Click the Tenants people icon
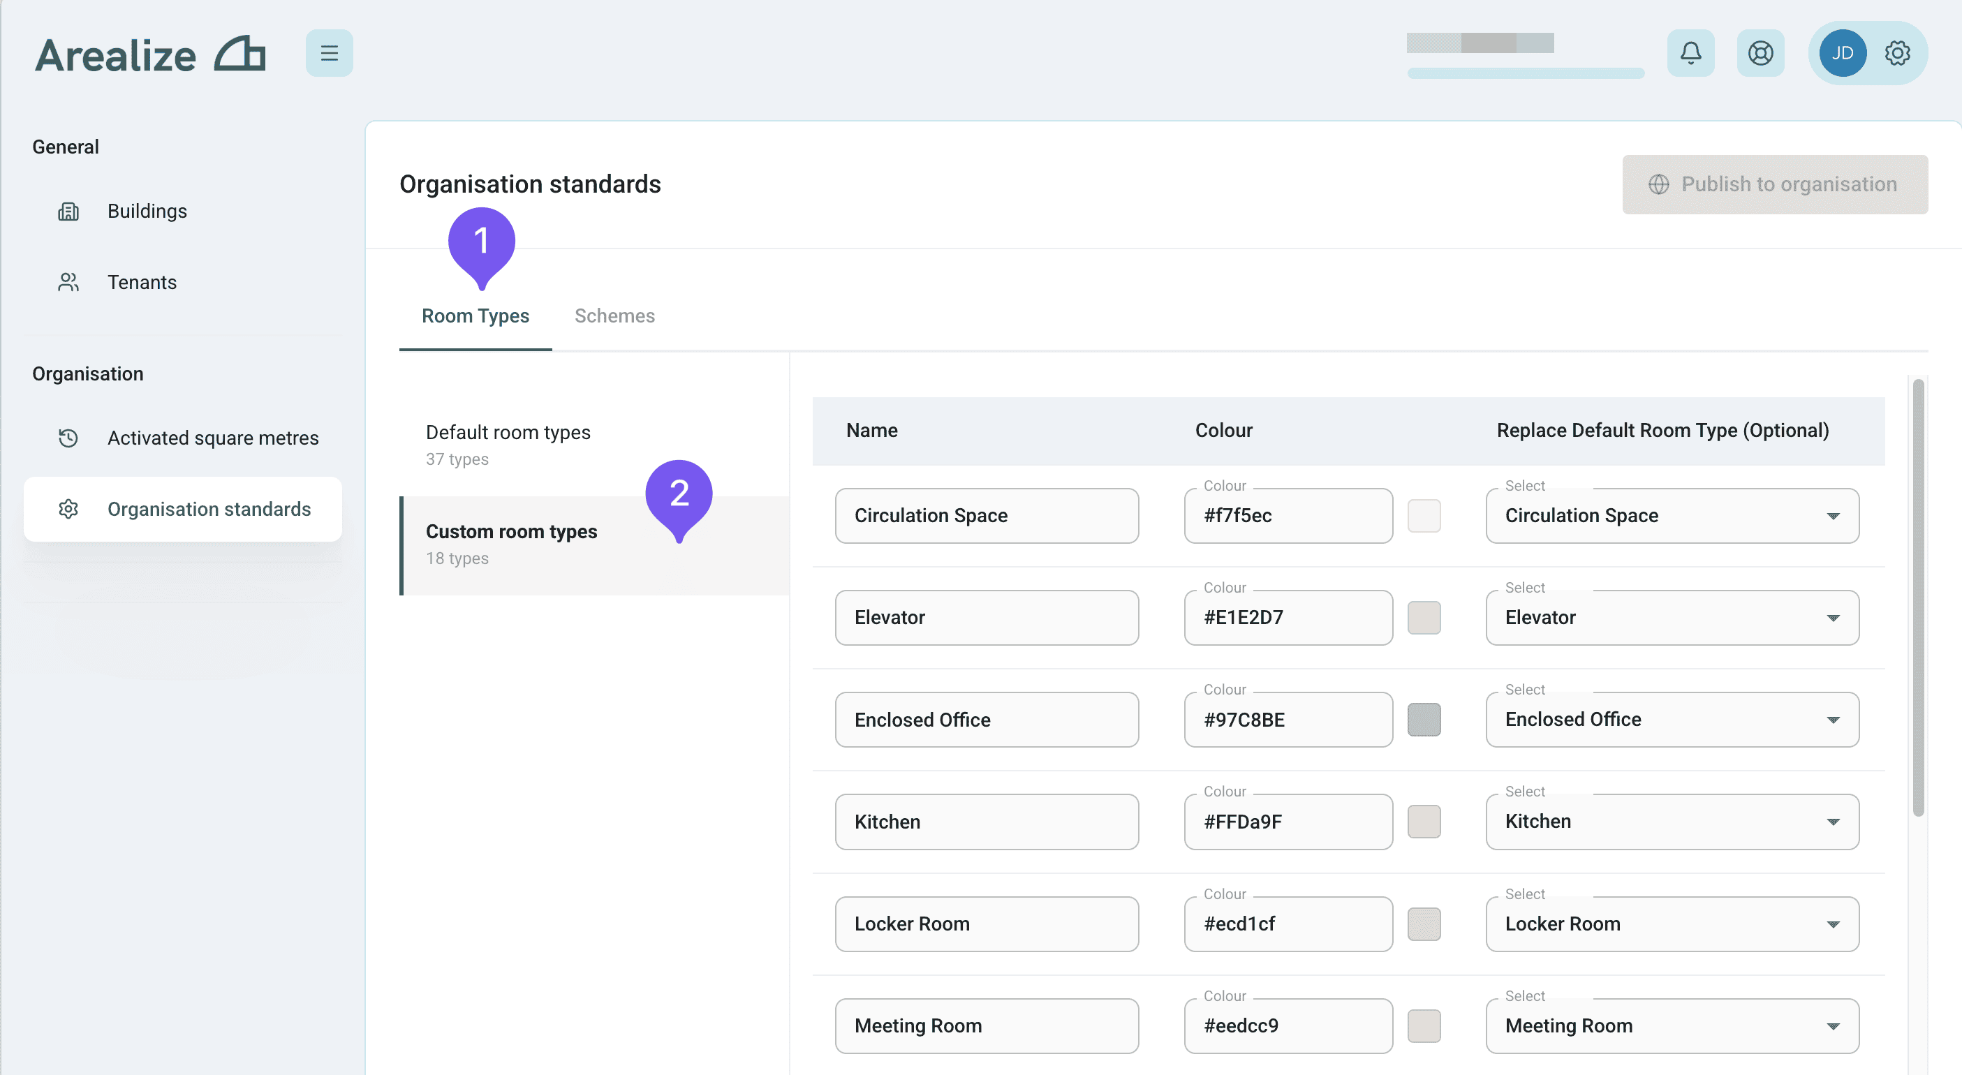 tap(68, 283)
